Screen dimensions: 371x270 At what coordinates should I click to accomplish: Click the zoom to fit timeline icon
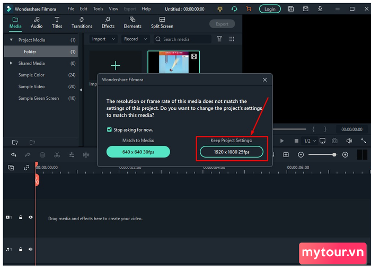pos(286,155)
